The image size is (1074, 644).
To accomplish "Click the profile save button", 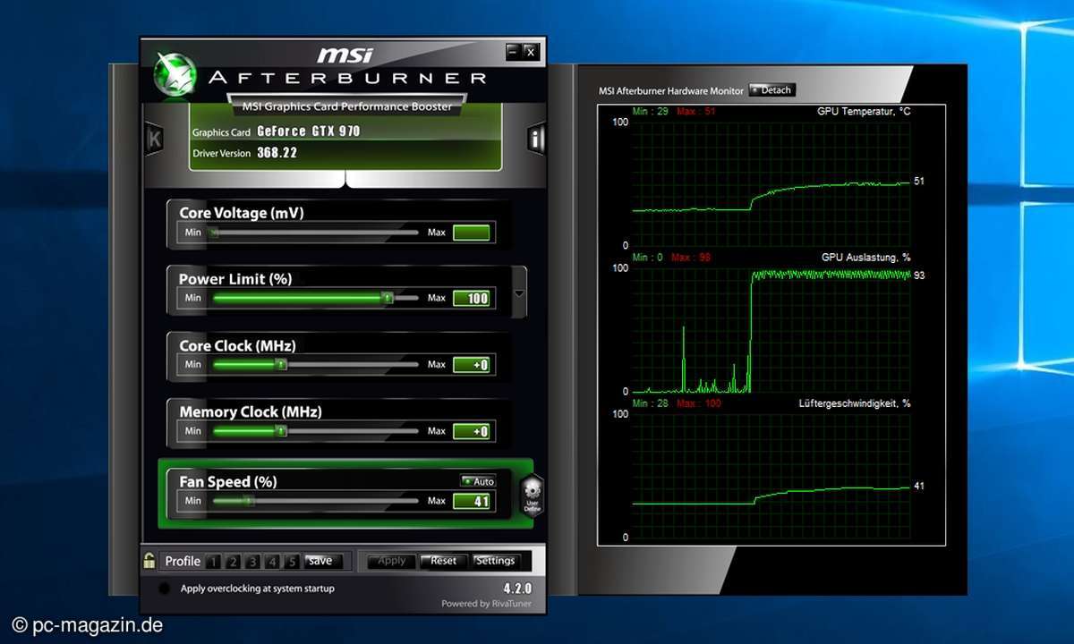I will coord(323,561).
